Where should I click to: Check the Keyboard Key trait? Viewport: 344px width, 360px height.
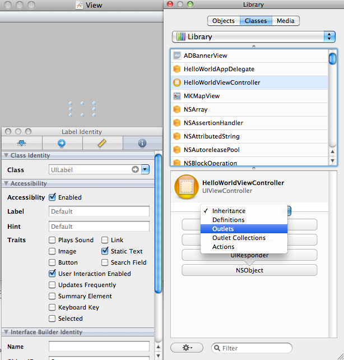(52, 307)
